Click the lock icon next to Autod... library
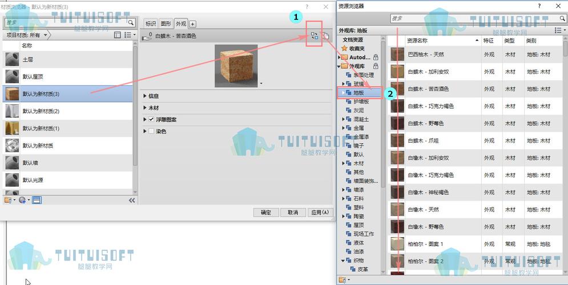The height and width of the screenshot is (285, 568). (x=376, y=57)
